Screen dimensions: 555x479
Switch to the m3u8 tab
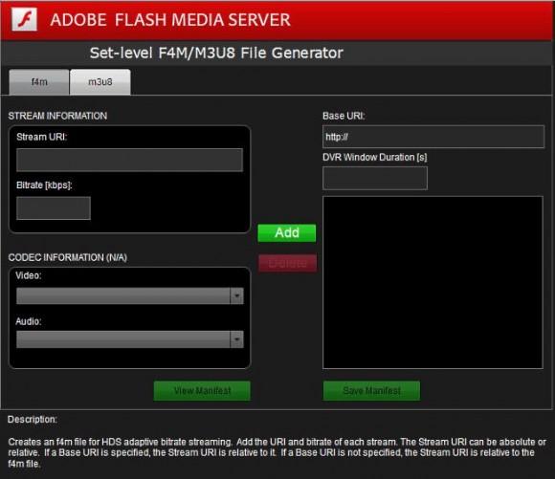click(100, 82)
